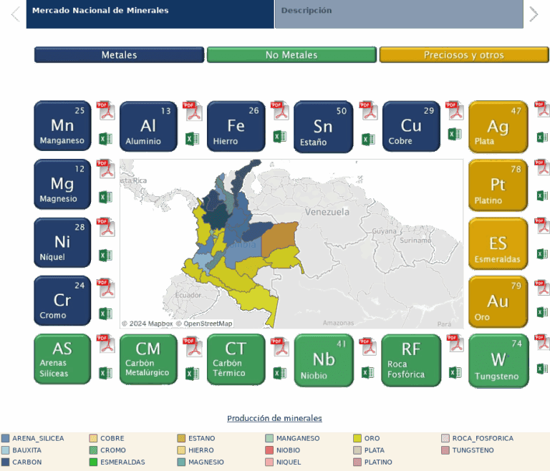Viewport: 550px width, 471px height.
Task: Open the PDF icon for Carbón Térmico
Action: [279, 347]
